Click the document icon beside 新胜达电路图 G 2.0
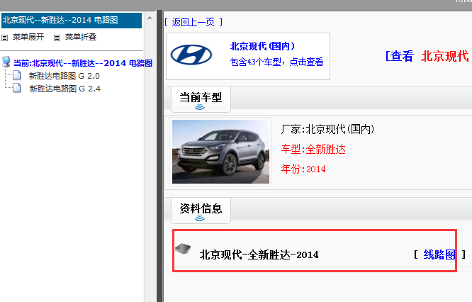Image resolution: width=472 pixels, height=302 pixels. (17, 75)
